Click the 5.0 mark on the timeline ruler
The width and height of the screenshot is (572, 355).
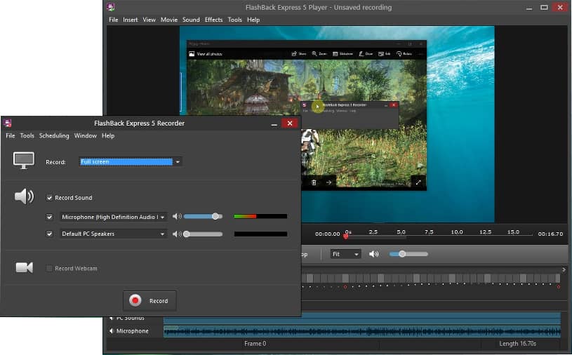coord(401,232)
